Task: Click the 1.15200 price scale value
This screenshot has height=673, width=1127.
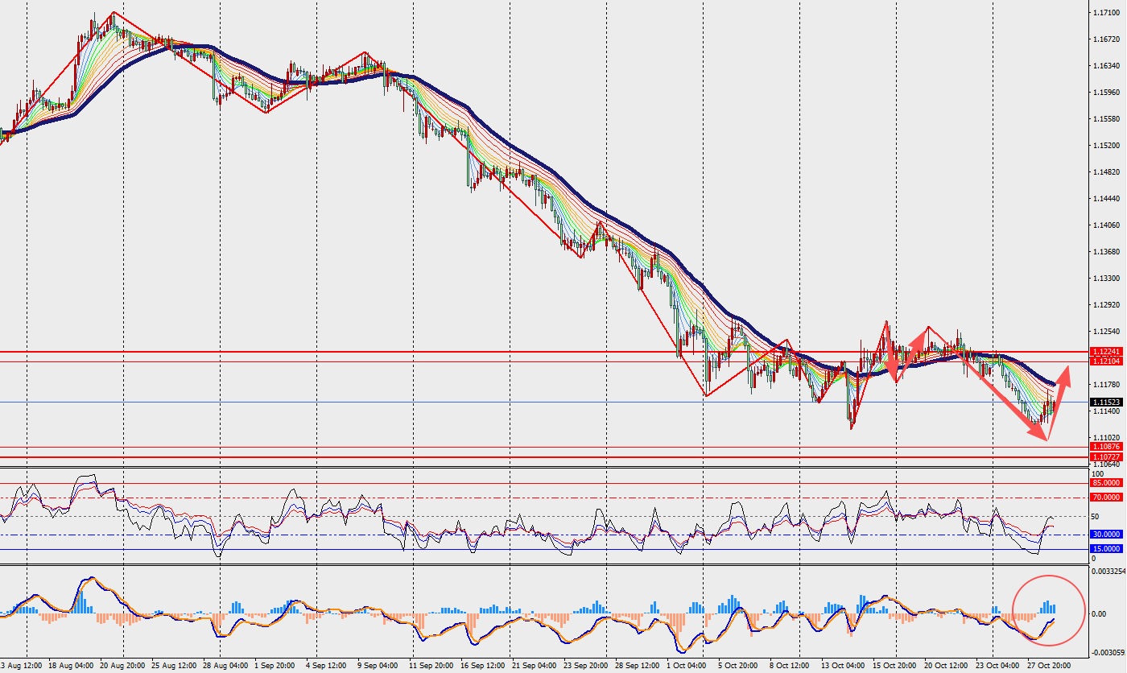Action: tap(1105, 146)
